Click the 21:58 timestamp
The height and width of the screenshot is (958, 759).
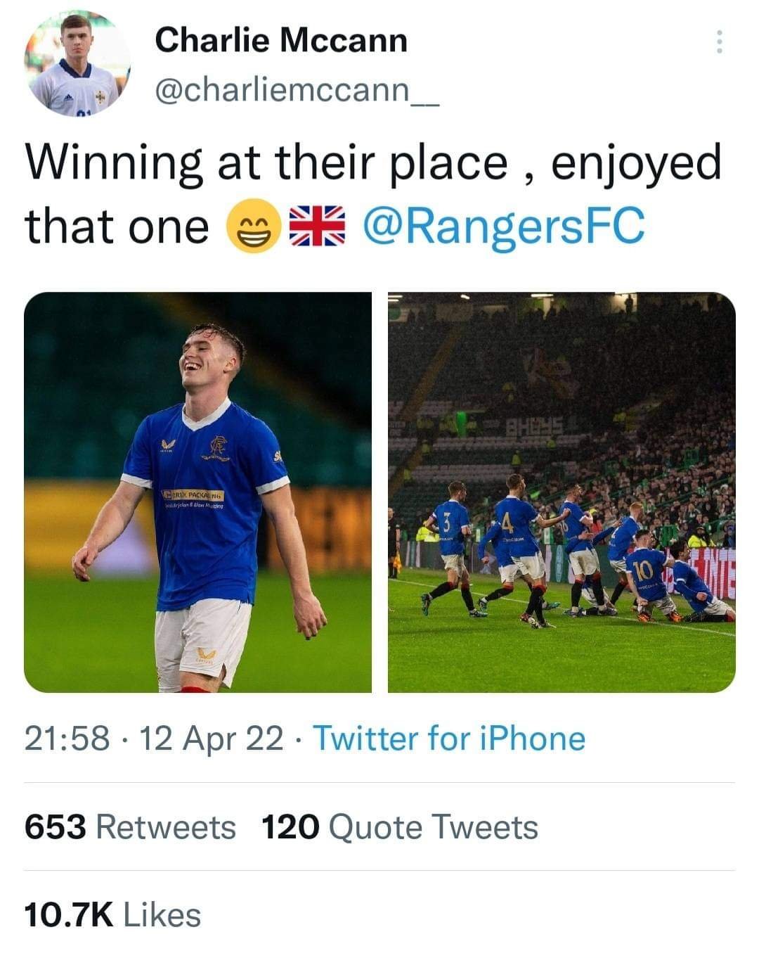tap(67, 739)
